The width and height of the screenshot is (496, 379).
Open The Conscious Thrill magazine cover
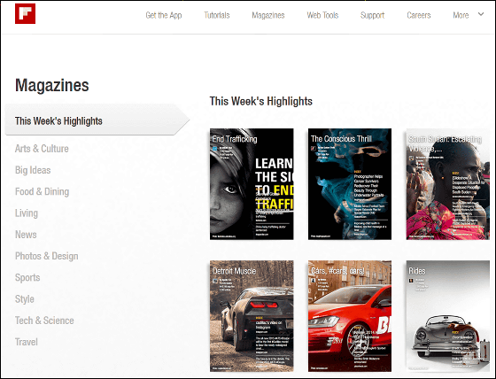point(350,184)
